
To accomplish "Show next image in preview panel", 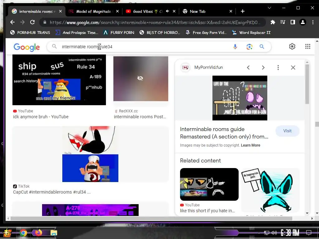I will 263,68.
